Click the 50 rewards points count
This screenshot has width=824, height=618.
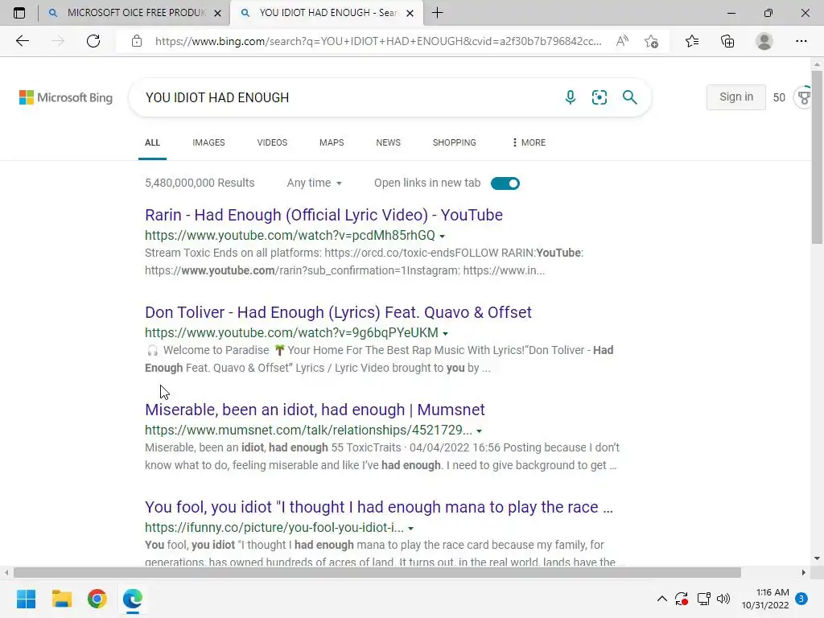point(779,97)
